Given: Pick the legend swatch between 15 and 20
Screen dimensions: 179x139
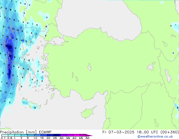Looking at the screenshot, I should click(44, 135).
